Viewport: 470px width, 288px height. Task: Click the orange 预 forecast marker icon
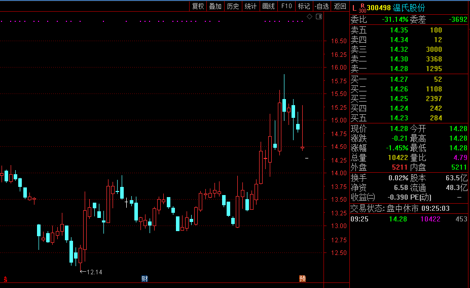[303, 278]
